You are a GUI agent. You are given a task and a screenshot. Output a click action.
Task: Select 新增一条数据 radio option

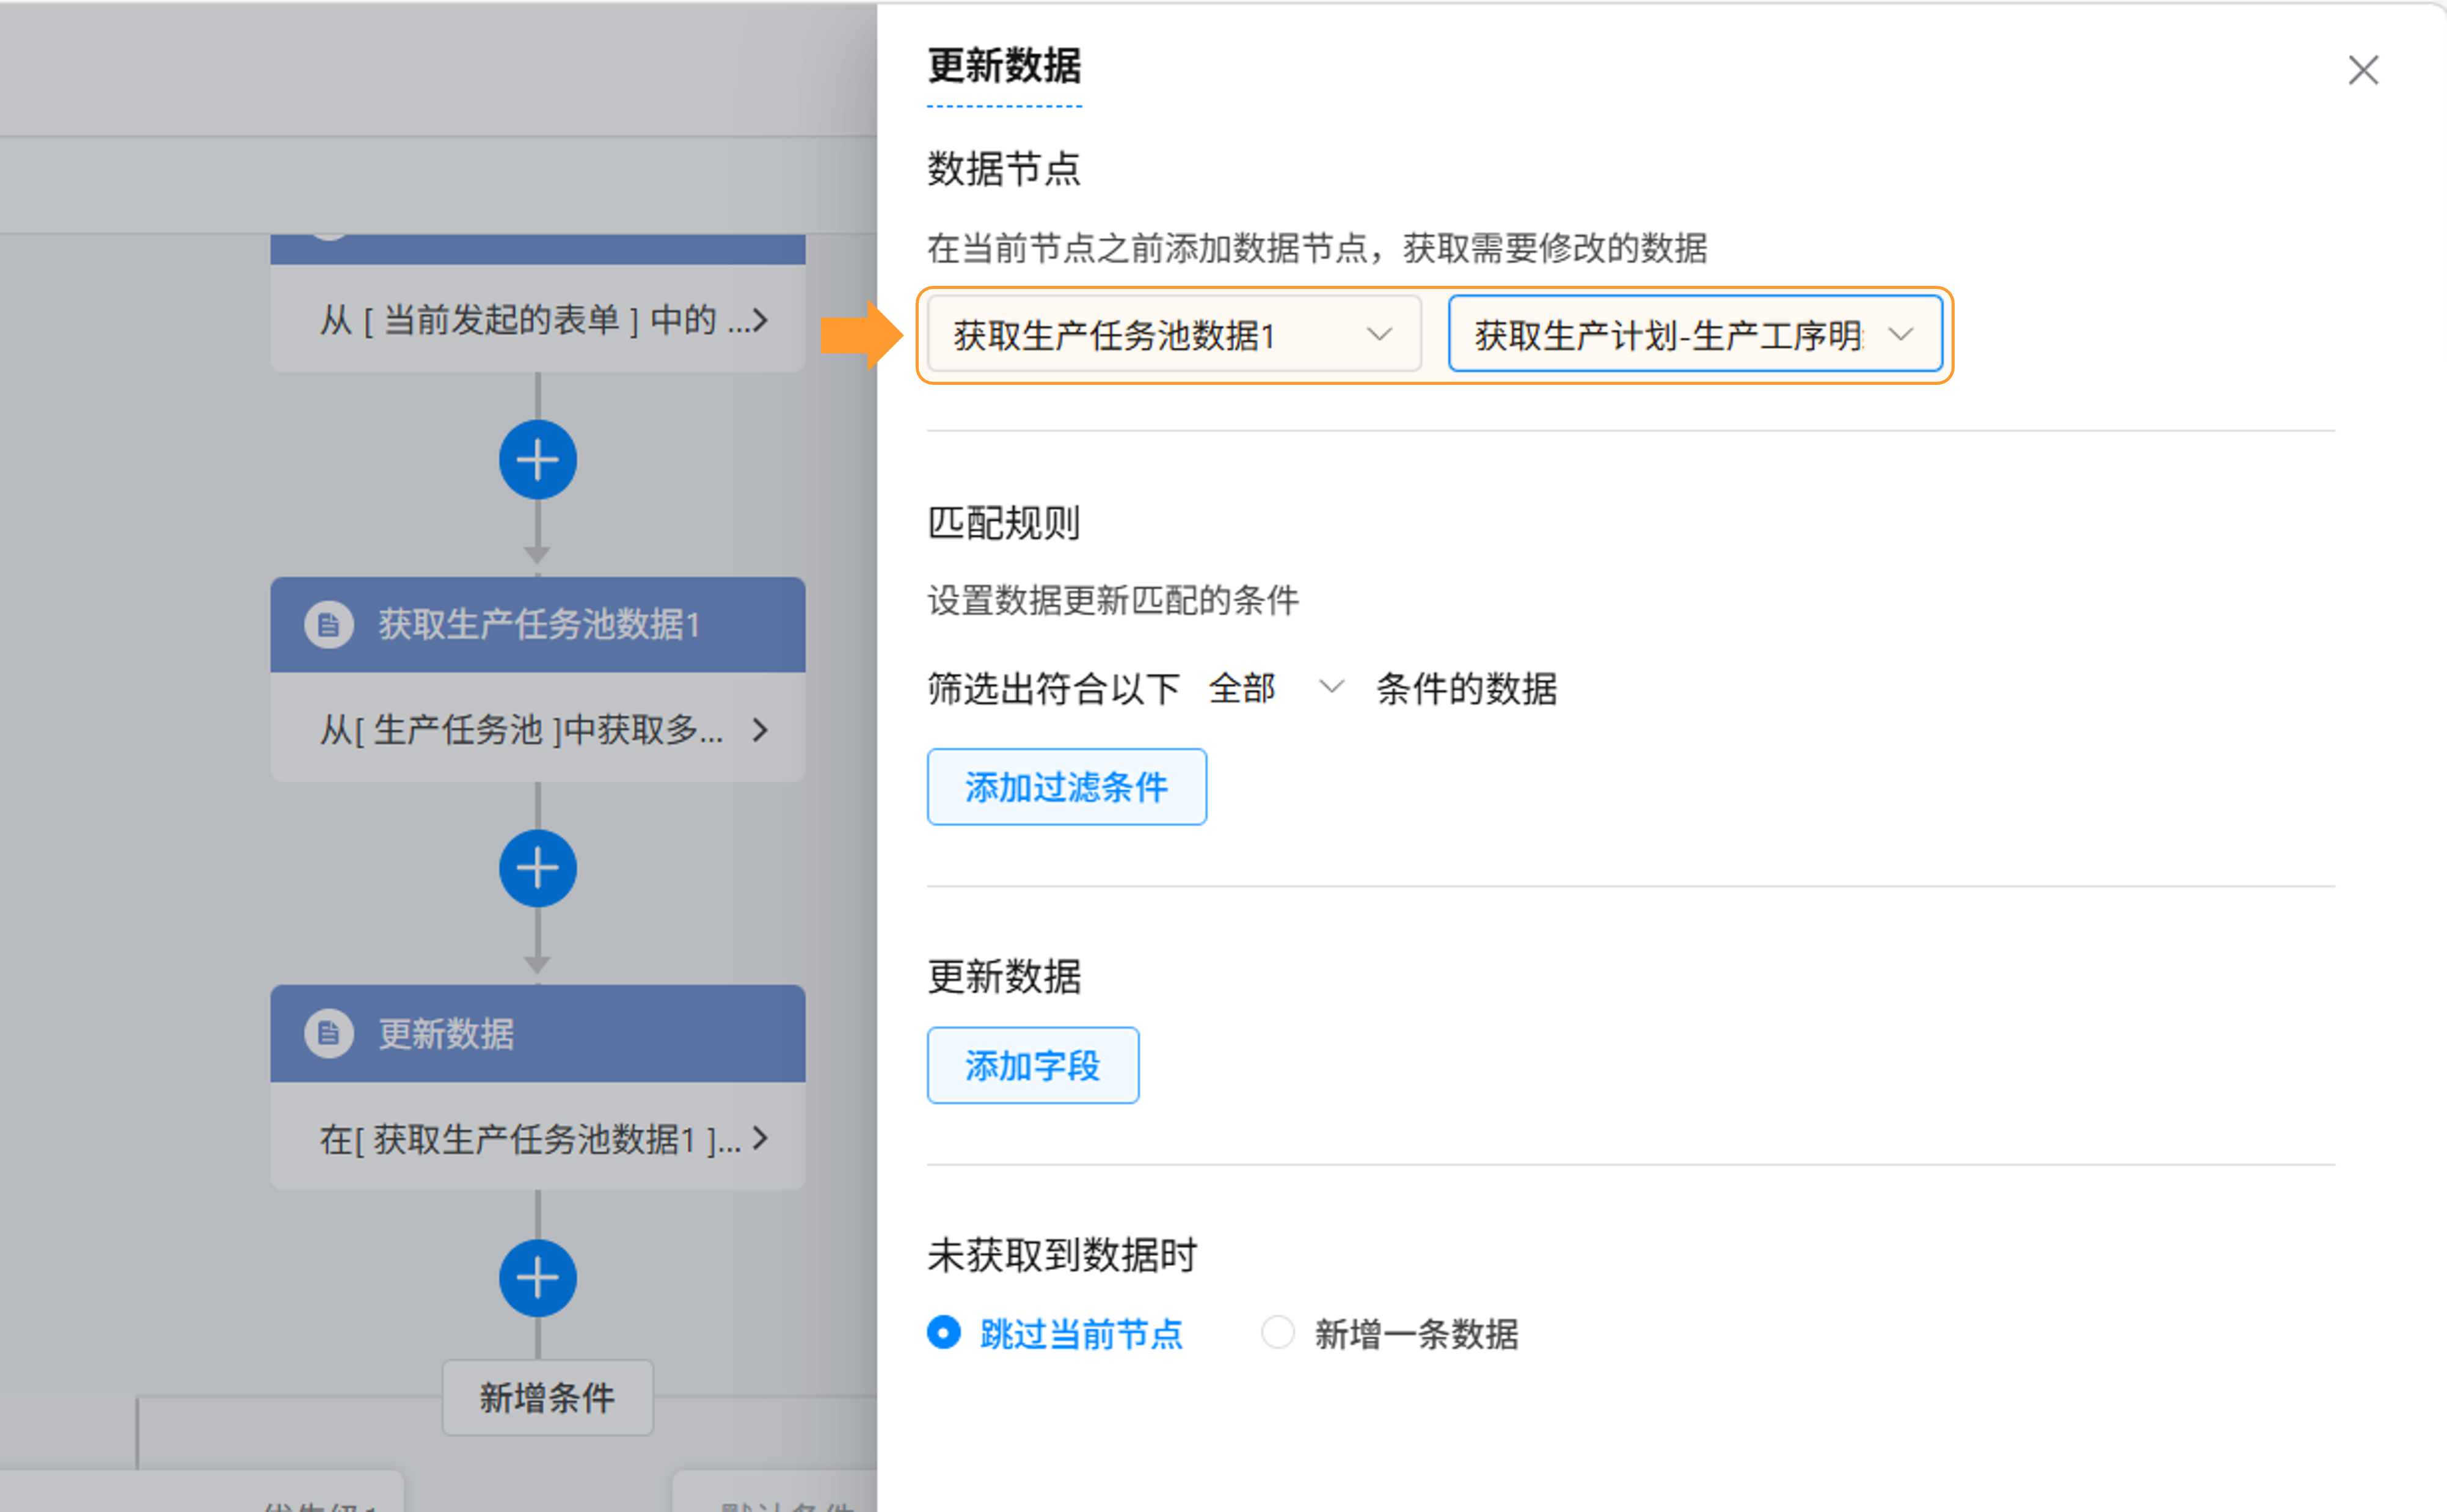coord(1277,1333)
